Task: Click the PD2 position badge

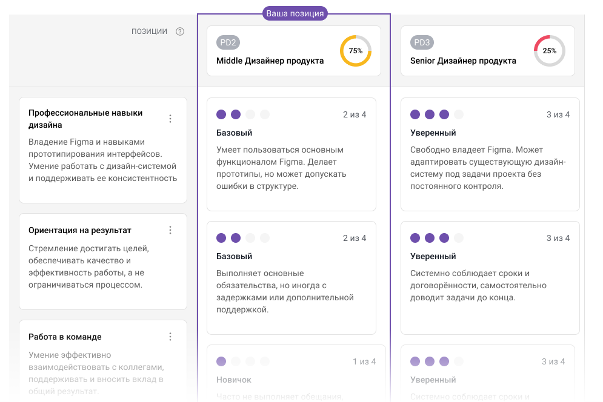Action: point(228,42)
